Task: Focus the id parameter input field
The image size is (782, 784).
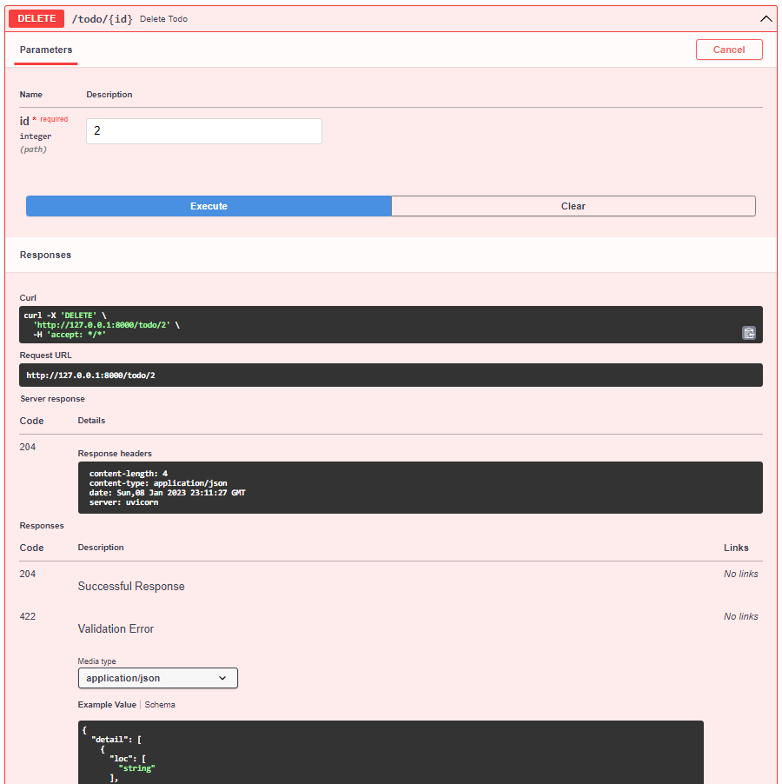Action: 204,131
